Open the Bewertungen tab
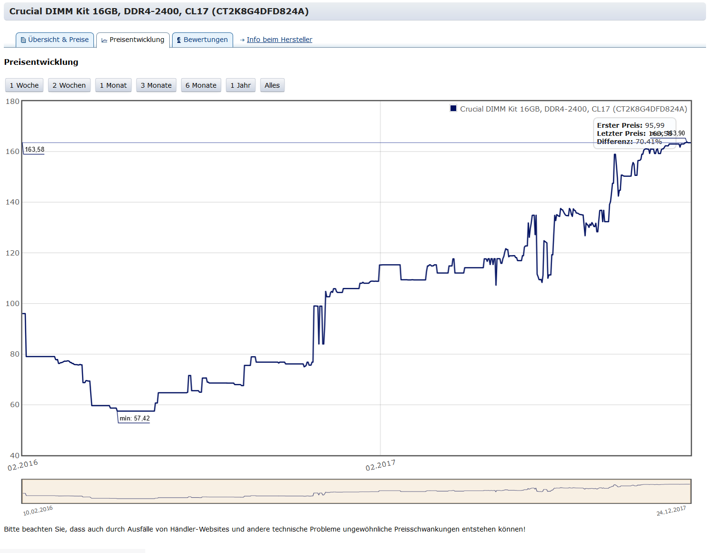 203,40
